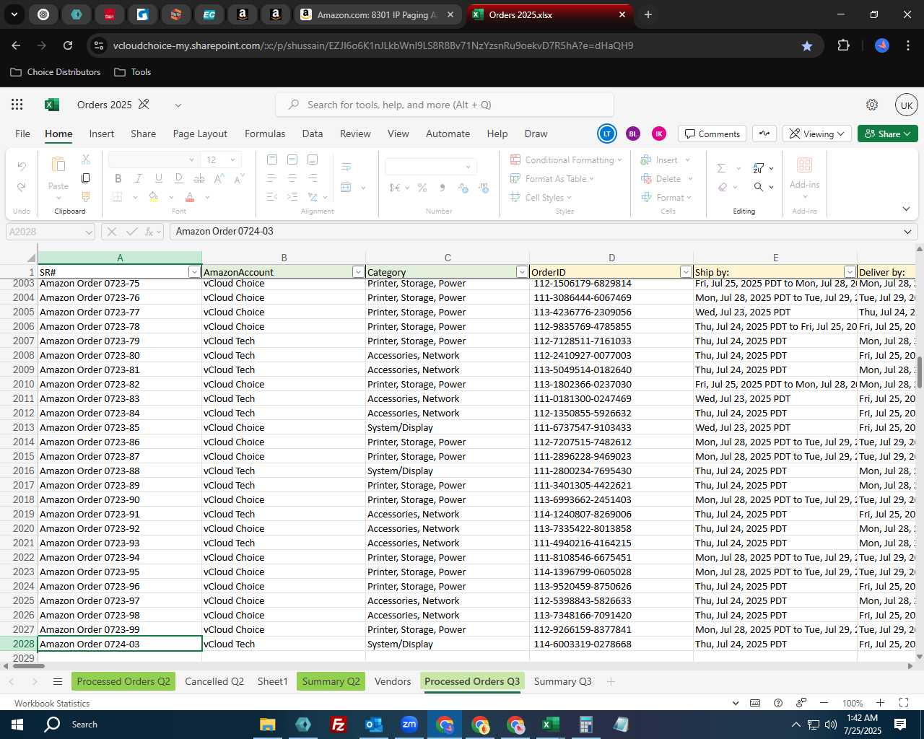Open the Excel settings gear
Image resolution: width=924 pixels, height=739 pixels.
[872, 105]
